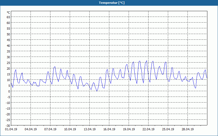Click the 65 degree axis label
This screenshot has height=136, width=218.
8,17
